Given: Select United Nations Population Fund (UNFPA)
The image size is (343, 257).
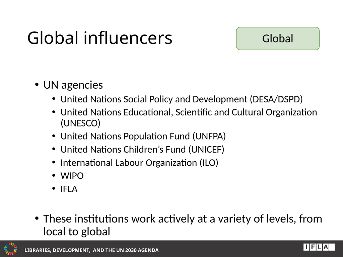Looking at the screenshot, I should [143, 136].
